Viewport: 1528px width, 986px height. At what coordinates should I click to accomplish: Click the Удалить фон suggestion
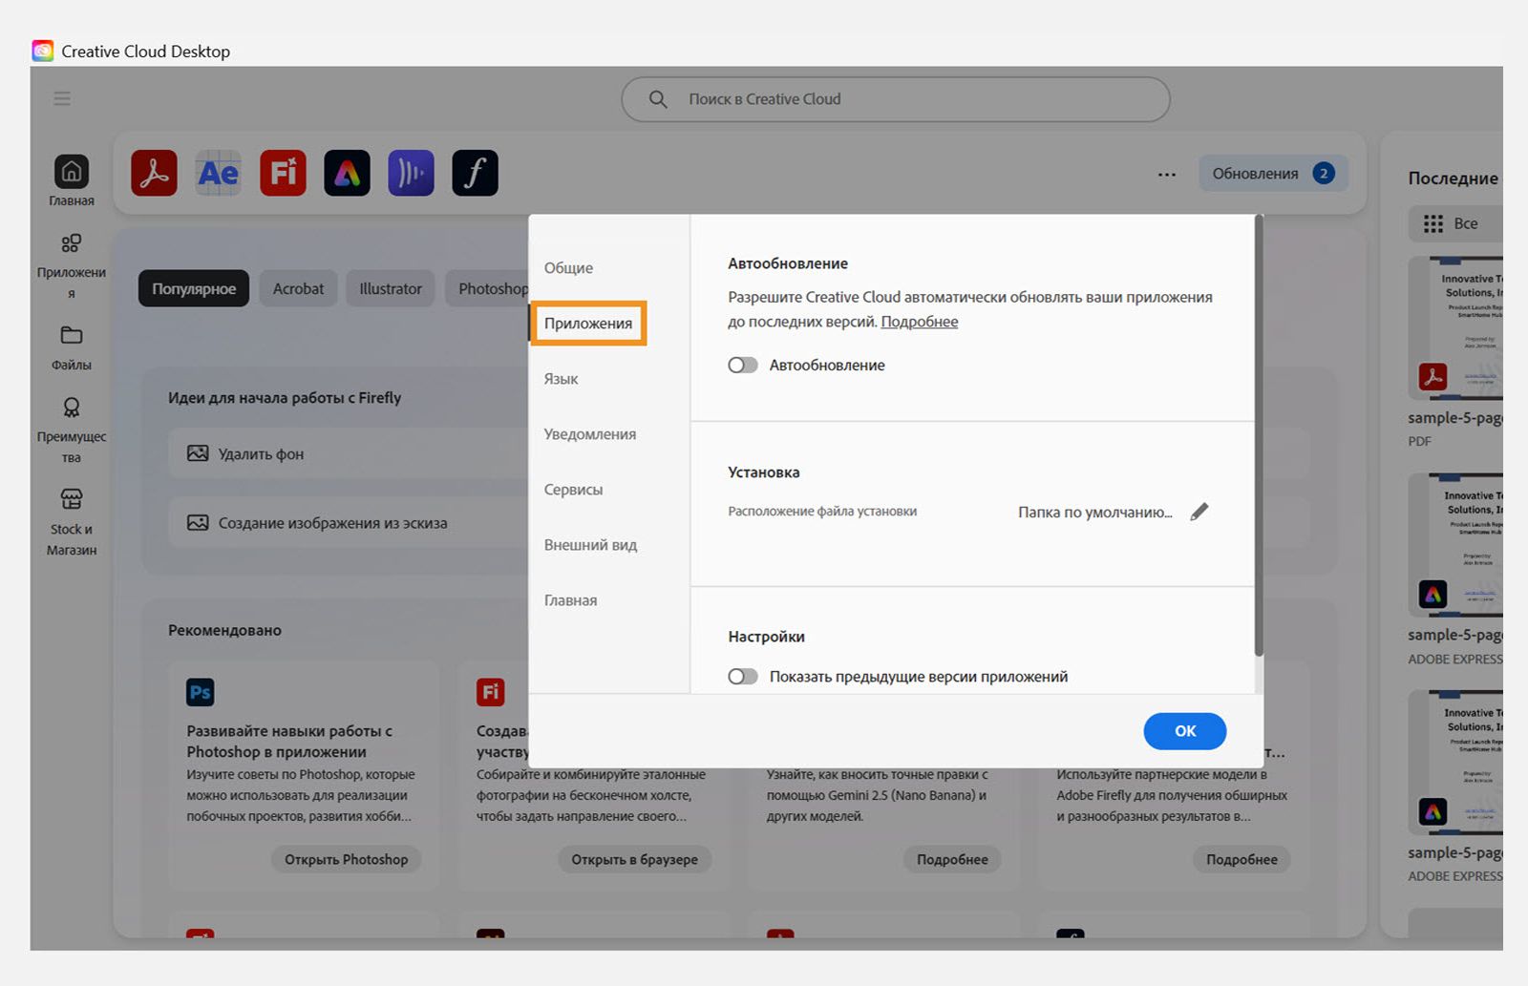[x=349, y=453]
